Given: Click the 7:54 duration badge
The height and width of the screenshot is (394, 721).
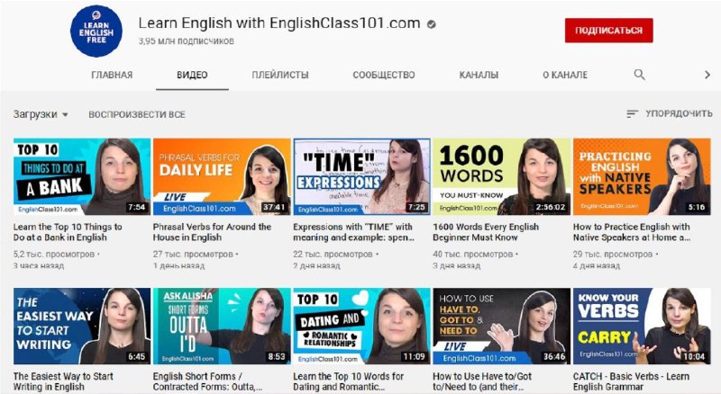Looking at the screenshot, I should (137, 207).
